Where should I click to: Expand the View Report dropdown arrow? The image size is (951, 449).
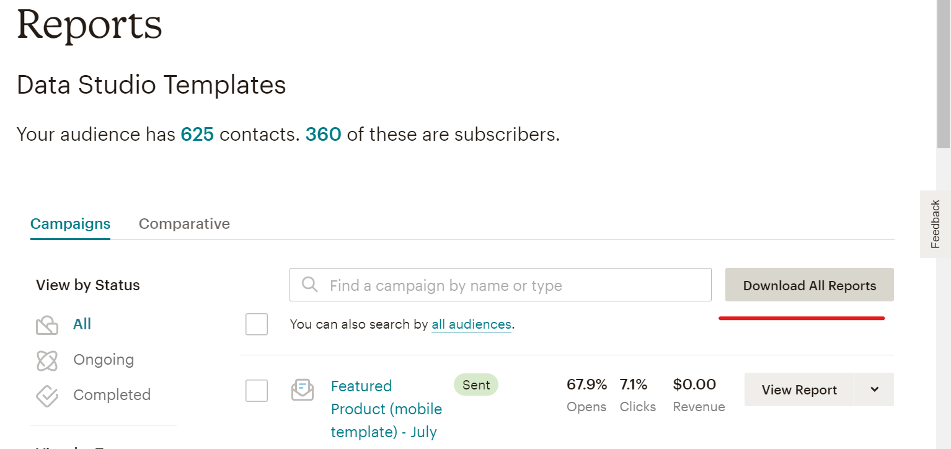point(874,389)
